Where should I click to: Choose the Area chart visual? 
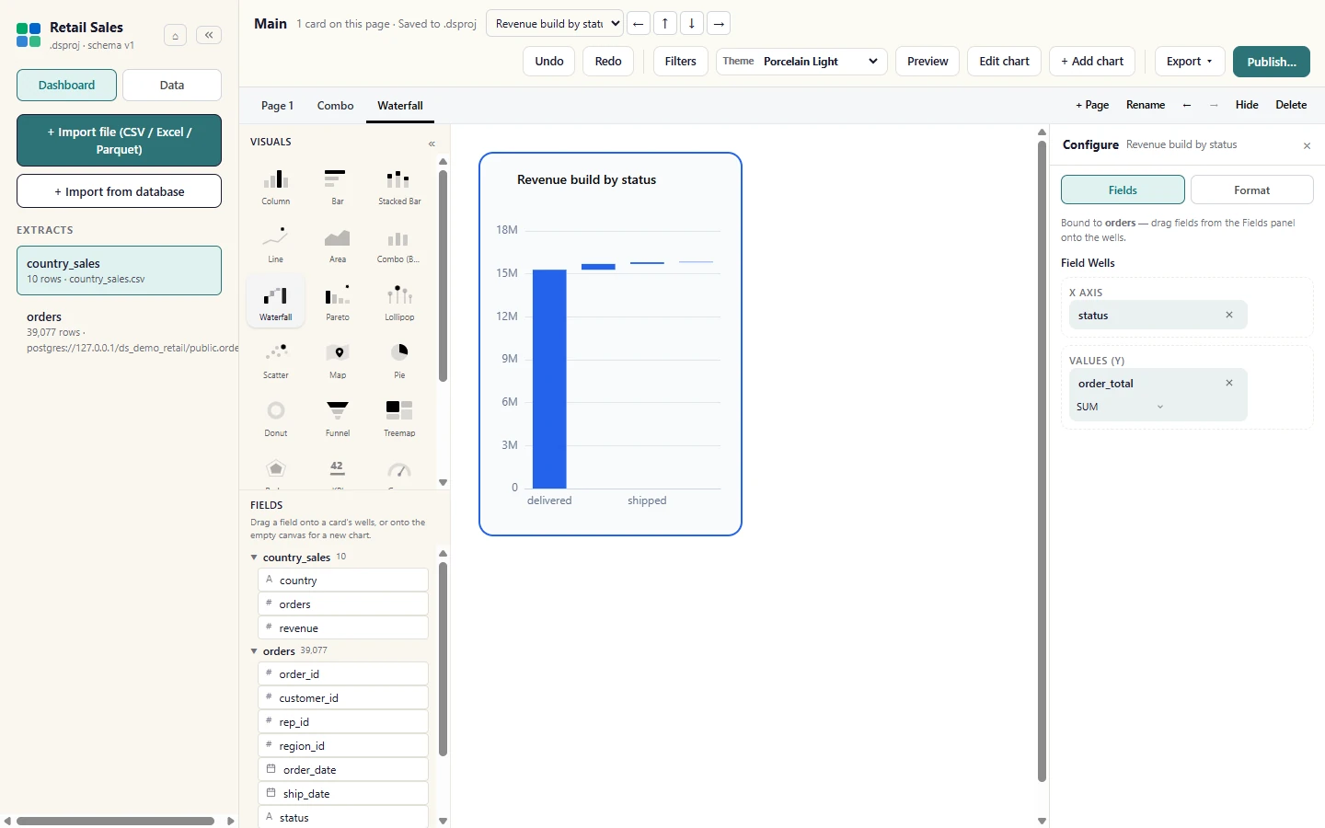(x=338, y=245)
